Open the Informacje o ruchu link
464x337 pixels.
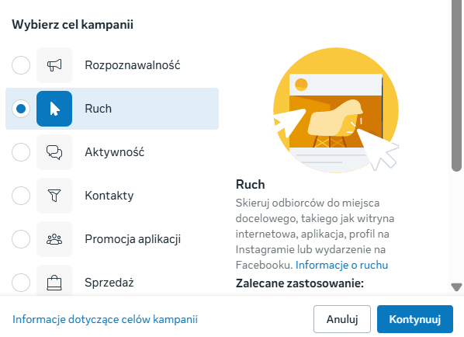pyautogui.click(x=341, y=265)
